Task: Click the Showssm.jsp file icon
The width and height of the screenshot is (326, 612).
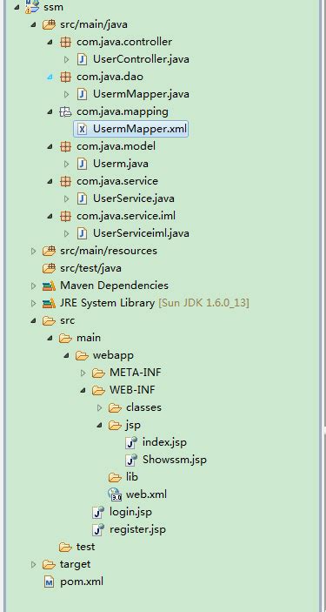Action: [131, 460]
